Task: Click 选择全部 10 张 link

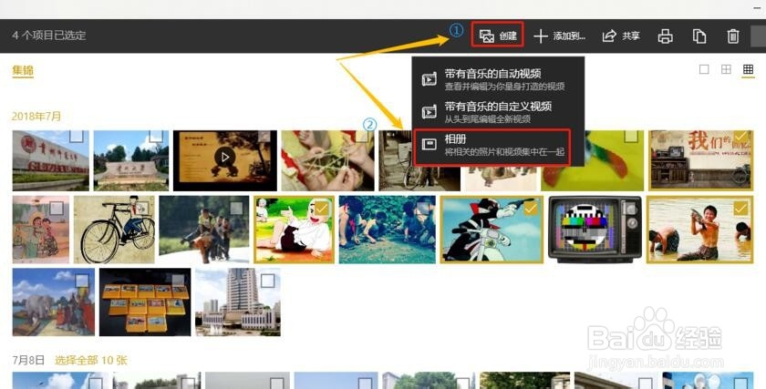Action: click(x=91, y=361)
